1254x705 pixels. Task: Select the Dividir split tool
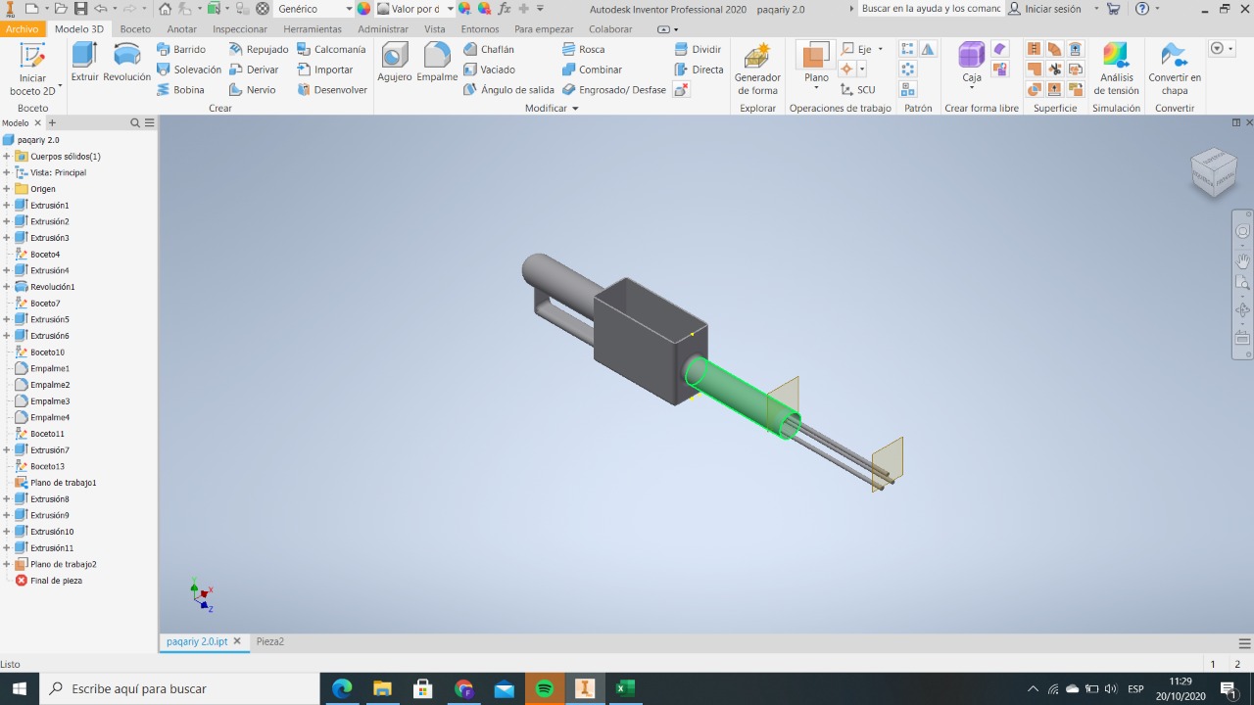click(x=698, y=49)
